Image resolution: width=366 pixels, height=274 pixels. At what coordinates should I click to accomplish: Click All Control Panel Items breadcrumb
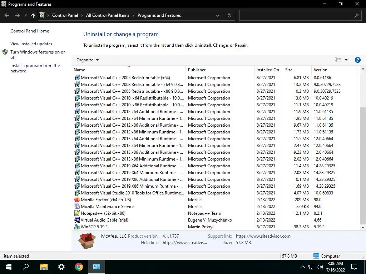108,15
